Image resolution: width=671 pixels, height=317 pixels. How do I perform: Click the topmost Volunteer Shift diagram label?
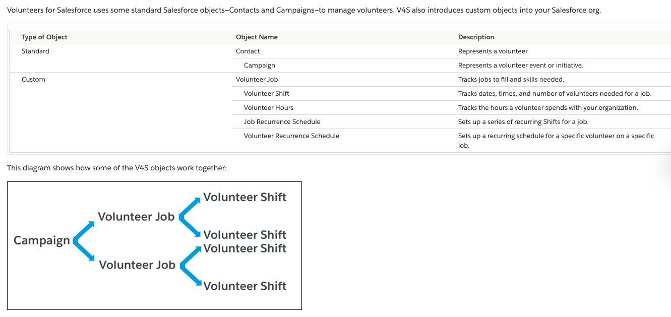point(245,197)
